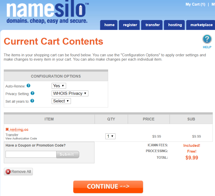
Task: Open the quantity dropdown for transfer item
Action: tap(110, 136)
